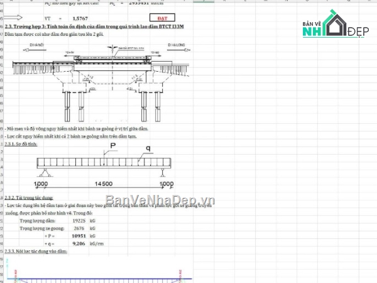Select the subheading 2.3.2. Tải trọng tác dụng

tap(29, 197)
